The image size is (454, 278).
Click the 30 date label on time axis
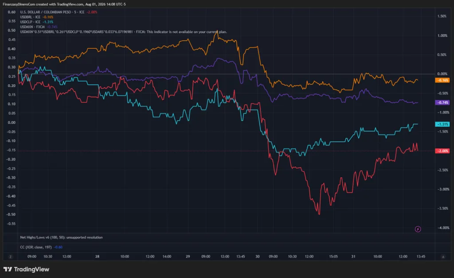tap(258, 257)
